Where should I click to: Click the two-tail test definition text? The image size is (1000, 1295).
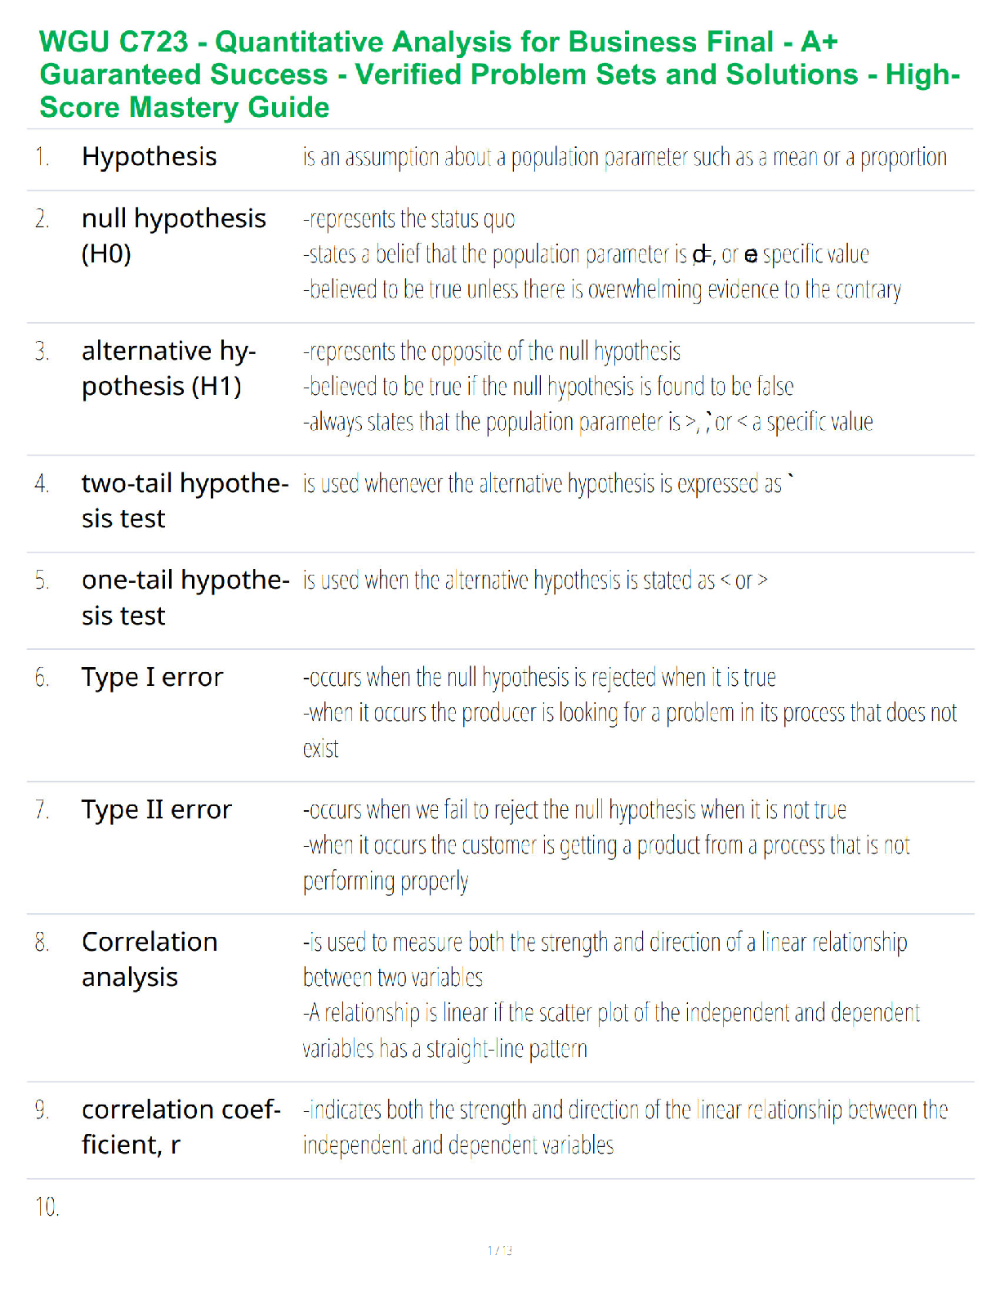coord(548,484)
